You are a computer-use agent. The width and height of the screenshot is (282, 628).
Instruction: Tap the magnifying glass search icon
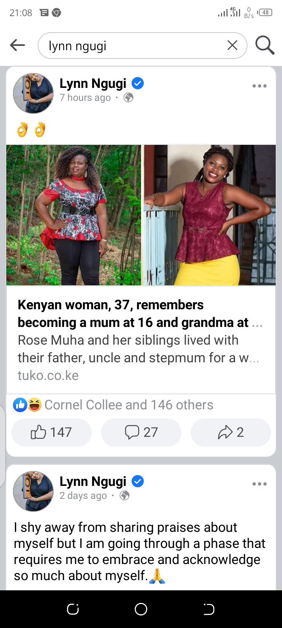coord(265,45)
